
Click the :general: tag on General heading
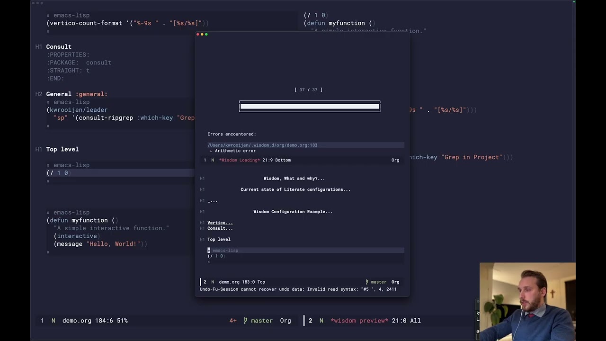point(91,94)
